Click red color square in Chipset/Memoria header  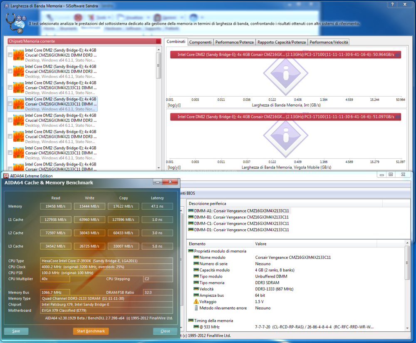coord(158,41)
